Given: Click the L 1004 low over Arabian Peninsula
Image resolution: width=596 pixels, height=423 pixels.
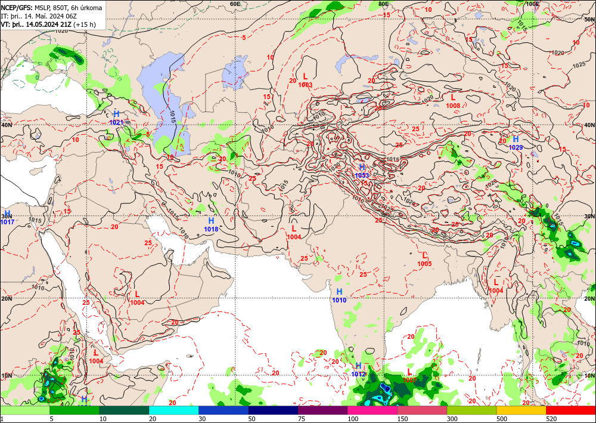Looking at the screenshot, I should tap(137, 298).
